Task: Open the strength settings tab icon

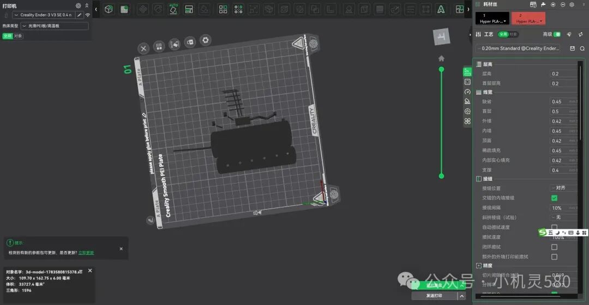Action: point(467,82)
